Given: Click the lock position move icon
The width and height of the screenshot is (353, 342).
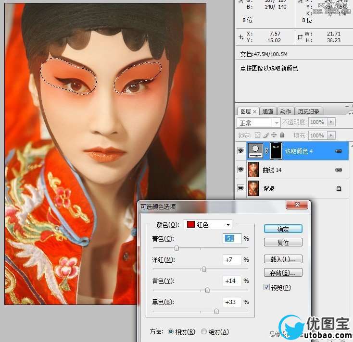Looking at the screenshot, I should 274,135.
